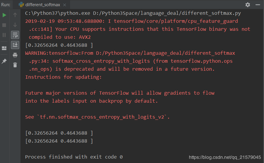Screen dimensions: 264x163
Task: Stop the running process
Action: pyautogui.click(x=4, y=25)
